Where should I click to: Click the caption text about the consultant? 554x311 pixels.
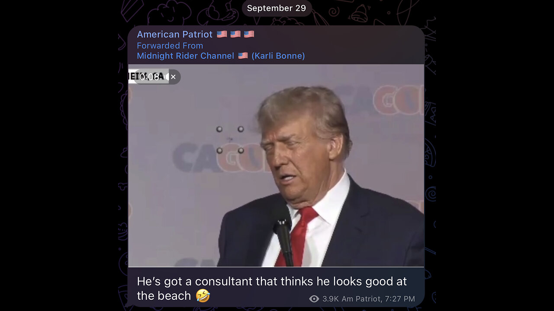[x=272, y=289]
